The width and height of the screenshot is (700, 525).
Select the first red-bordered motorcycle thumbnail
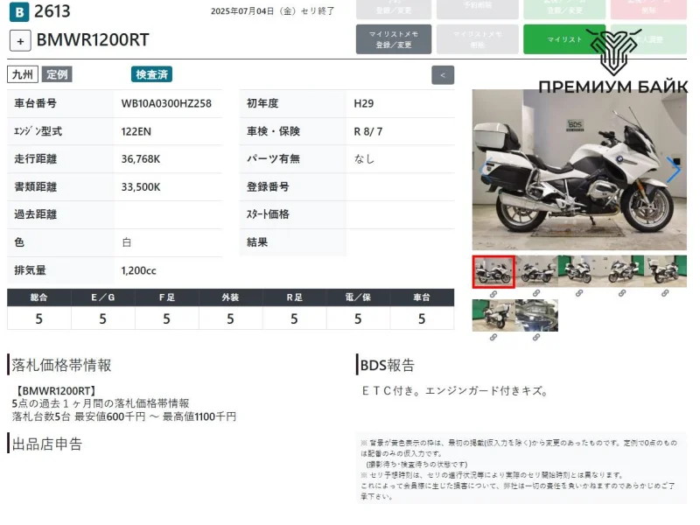[x=493, y=271]
